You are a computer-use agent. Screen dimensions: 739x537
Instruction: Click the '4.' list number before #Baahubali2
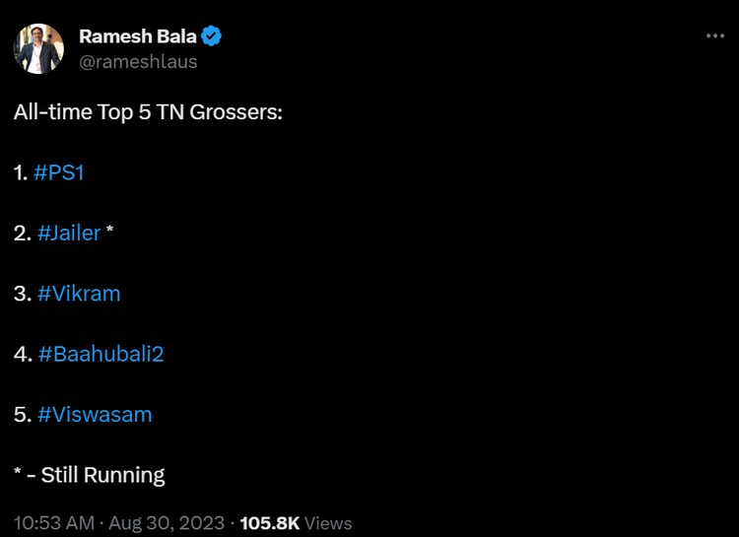[24, 354]
